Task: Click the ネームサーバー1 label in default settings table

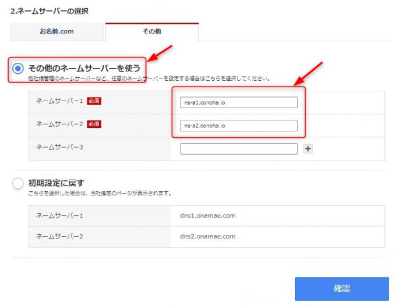Action: (59, 216)
